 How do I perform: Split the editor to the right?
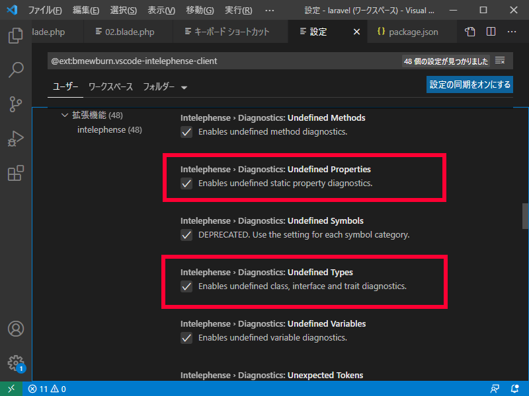(x=491, y=32)
